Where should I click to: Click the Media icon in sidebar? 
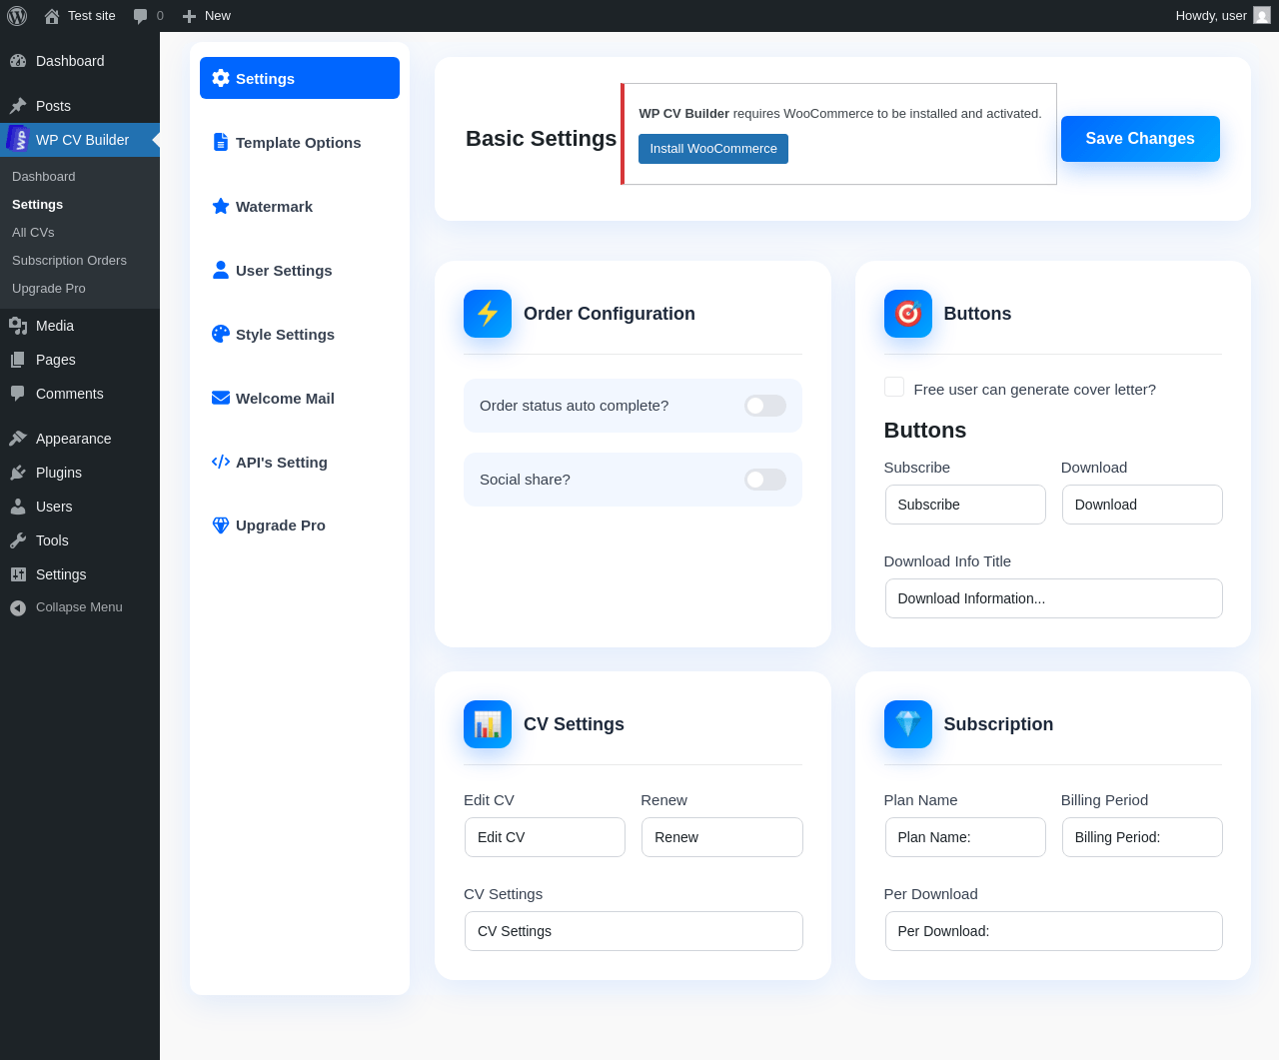[x=18, y=326]
